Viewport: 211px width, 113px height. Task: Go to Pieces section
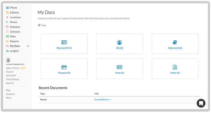coord(14,8)
